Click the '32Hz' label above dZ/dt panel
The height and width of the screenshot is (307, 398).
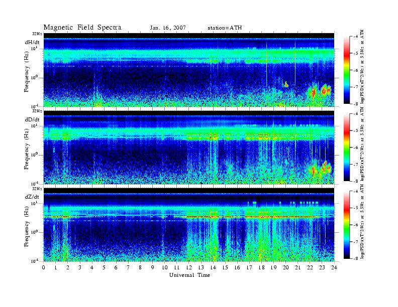[37, 189]
